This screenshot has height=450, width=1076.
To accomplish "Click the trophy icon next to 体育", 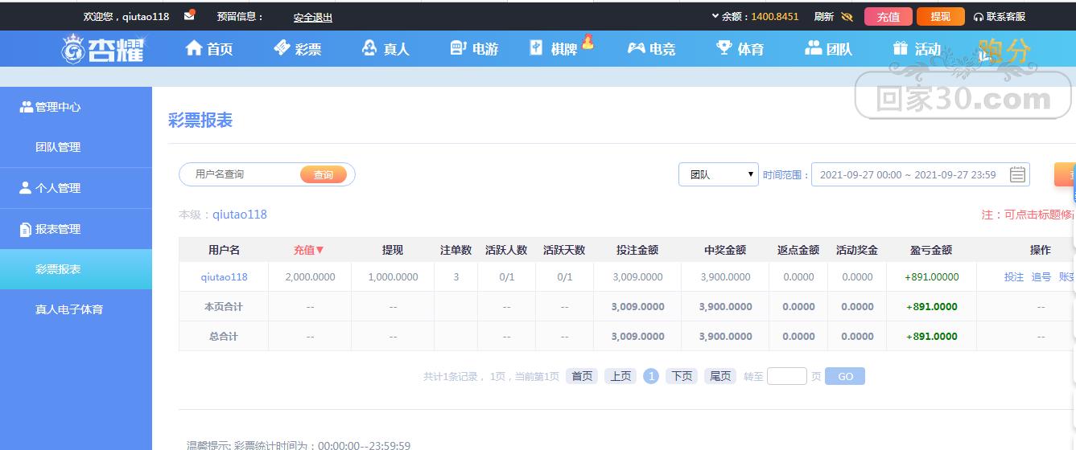I will pos(724,48).
